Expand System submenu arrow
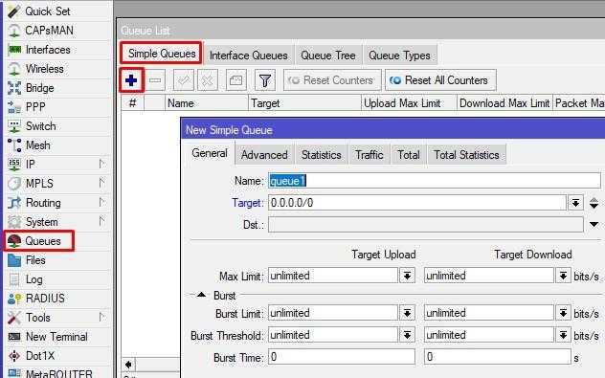The image size is (605, 378). click(x=101, y=221)
